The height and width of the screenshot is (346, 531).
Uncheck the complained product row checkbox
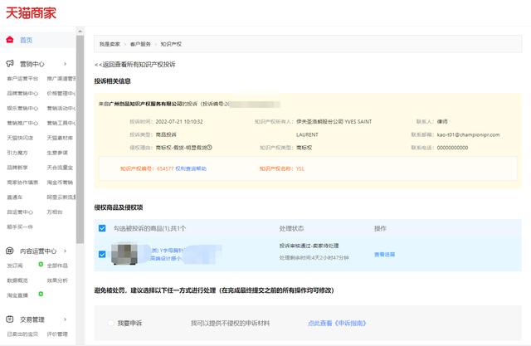(x=102, y=254)
